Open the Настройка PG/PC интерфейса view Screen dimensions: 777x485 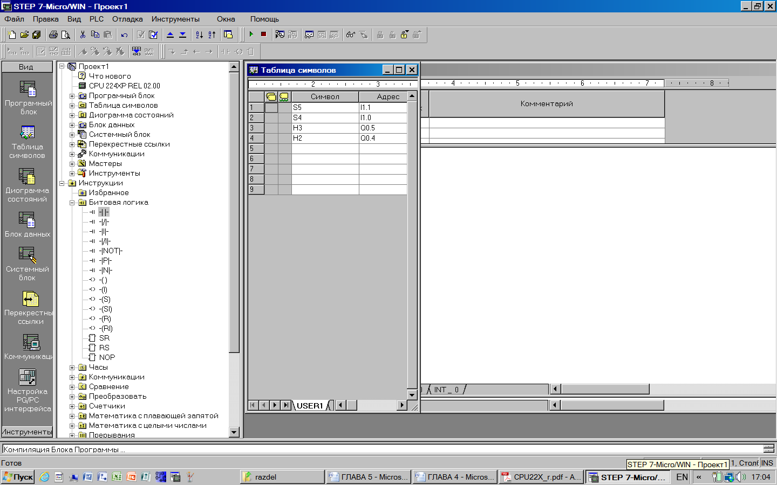point(28,391)
